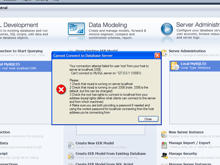Click the Manage Security icon
Image resolution: width=220 pixels, height=165 pixels.
pyautogui.click(x=164, y=155)
